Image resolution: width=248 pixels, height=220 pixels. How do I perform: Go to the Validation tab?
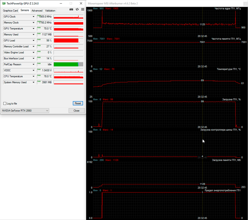click(50, 11)
